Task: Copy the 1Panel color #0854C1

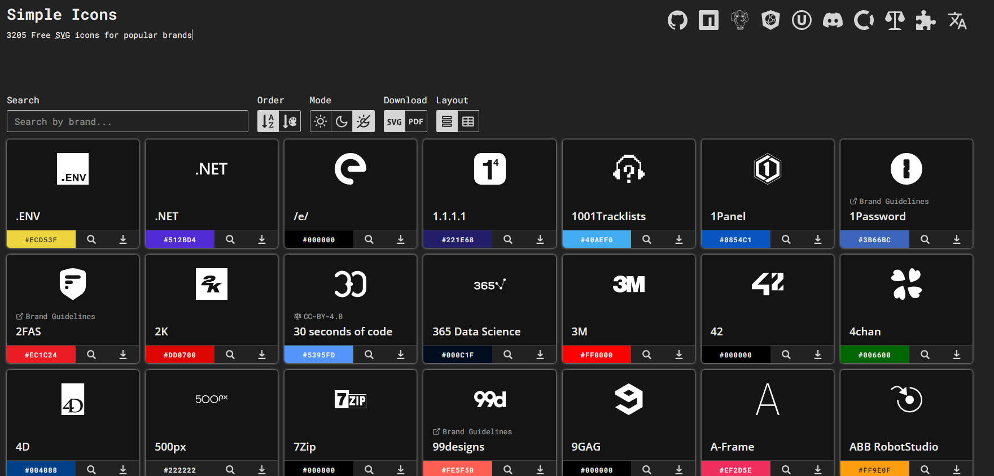Action: [735, 239]
